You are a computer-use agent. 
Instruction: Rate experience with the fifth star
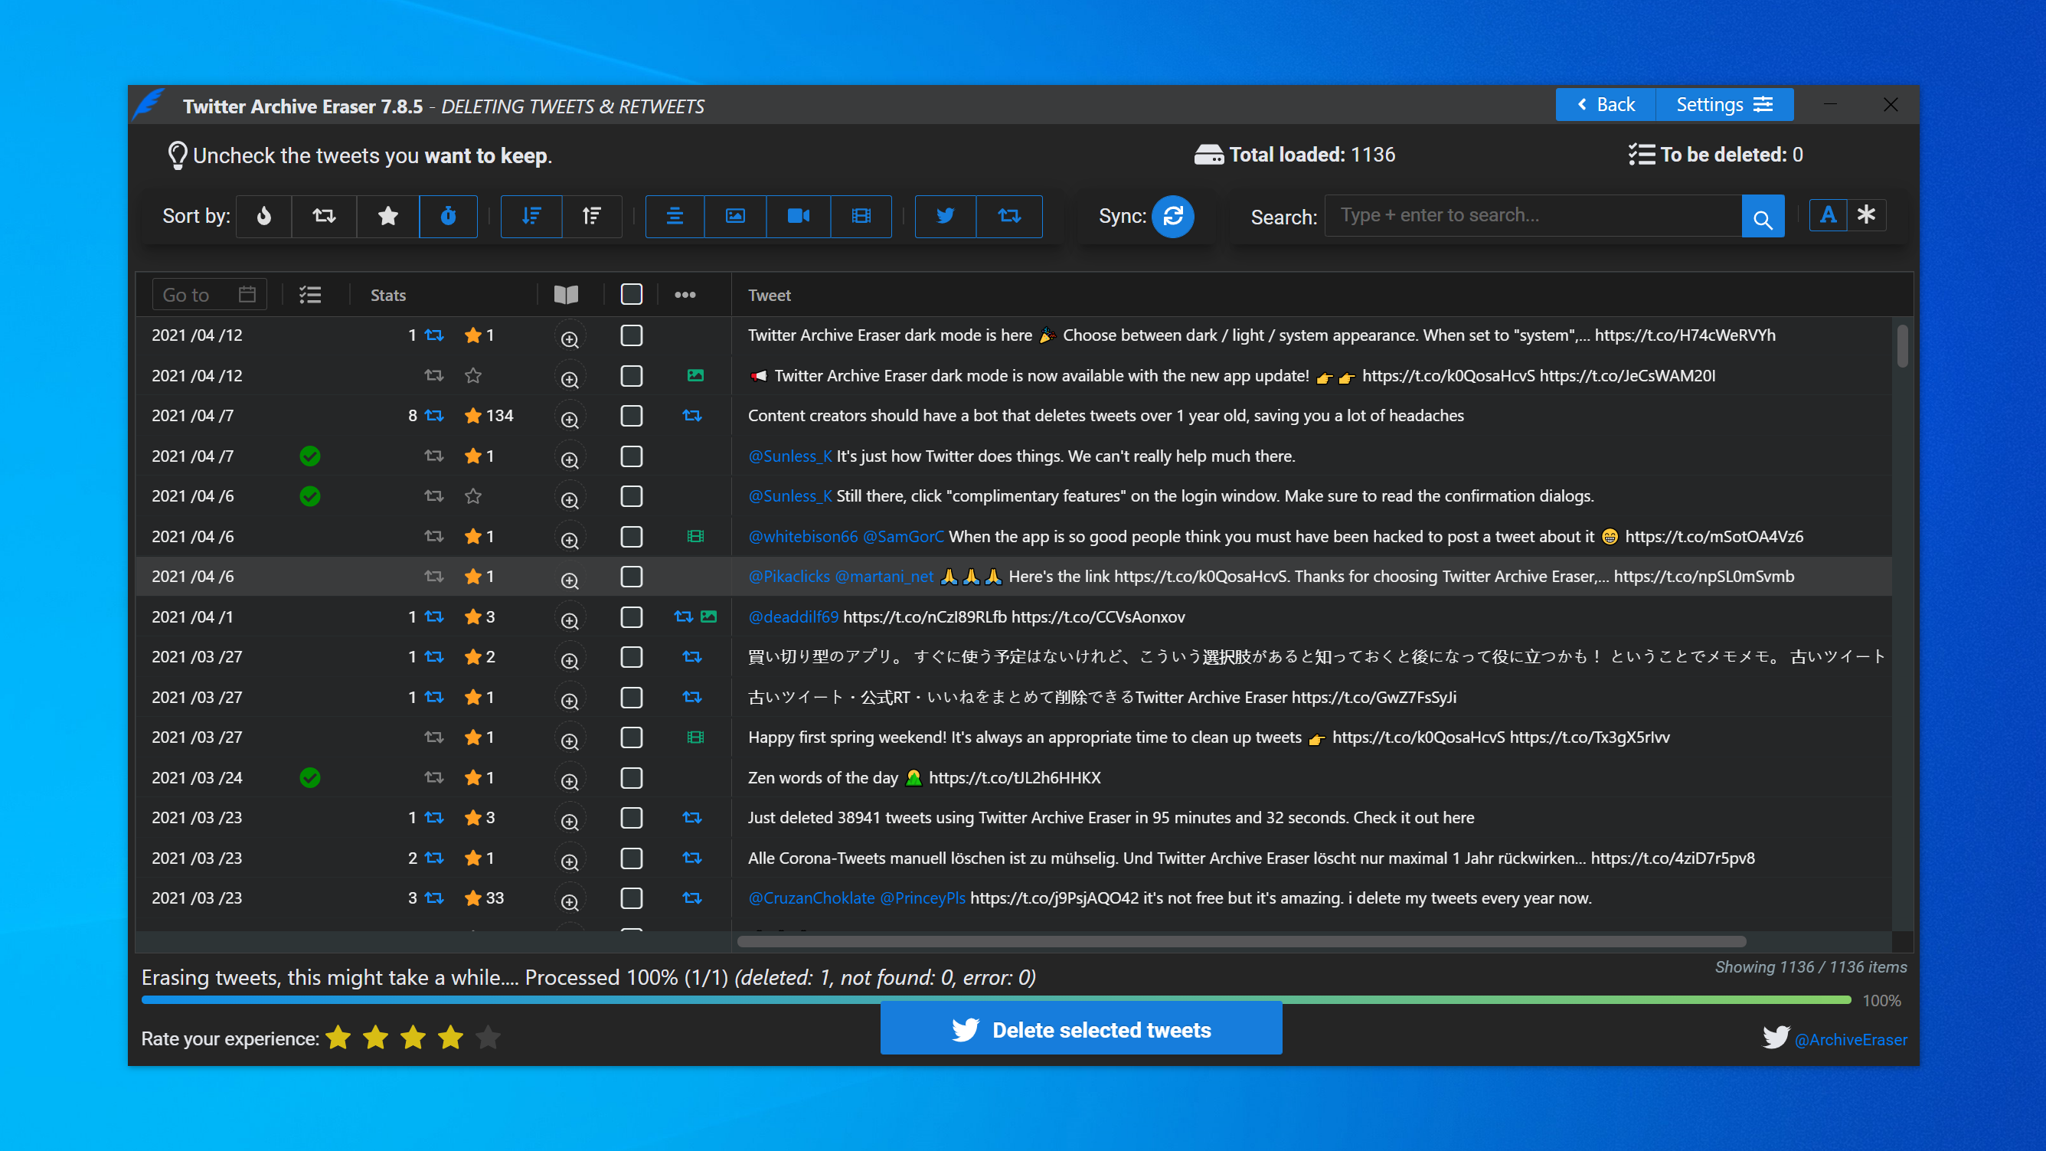(x=487, y=1038)
